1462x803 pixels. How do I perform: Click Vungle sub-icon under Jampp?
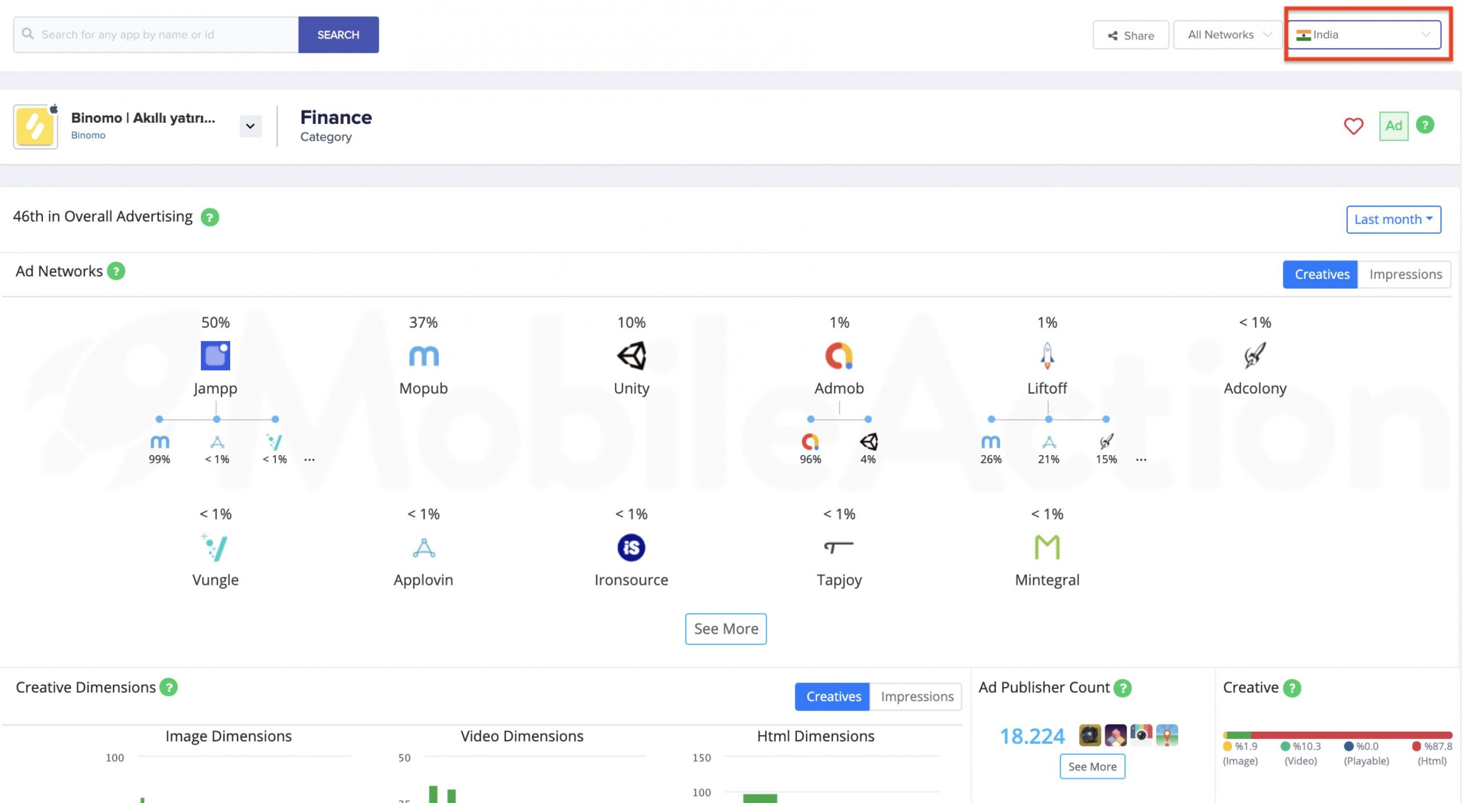(274, 441)
